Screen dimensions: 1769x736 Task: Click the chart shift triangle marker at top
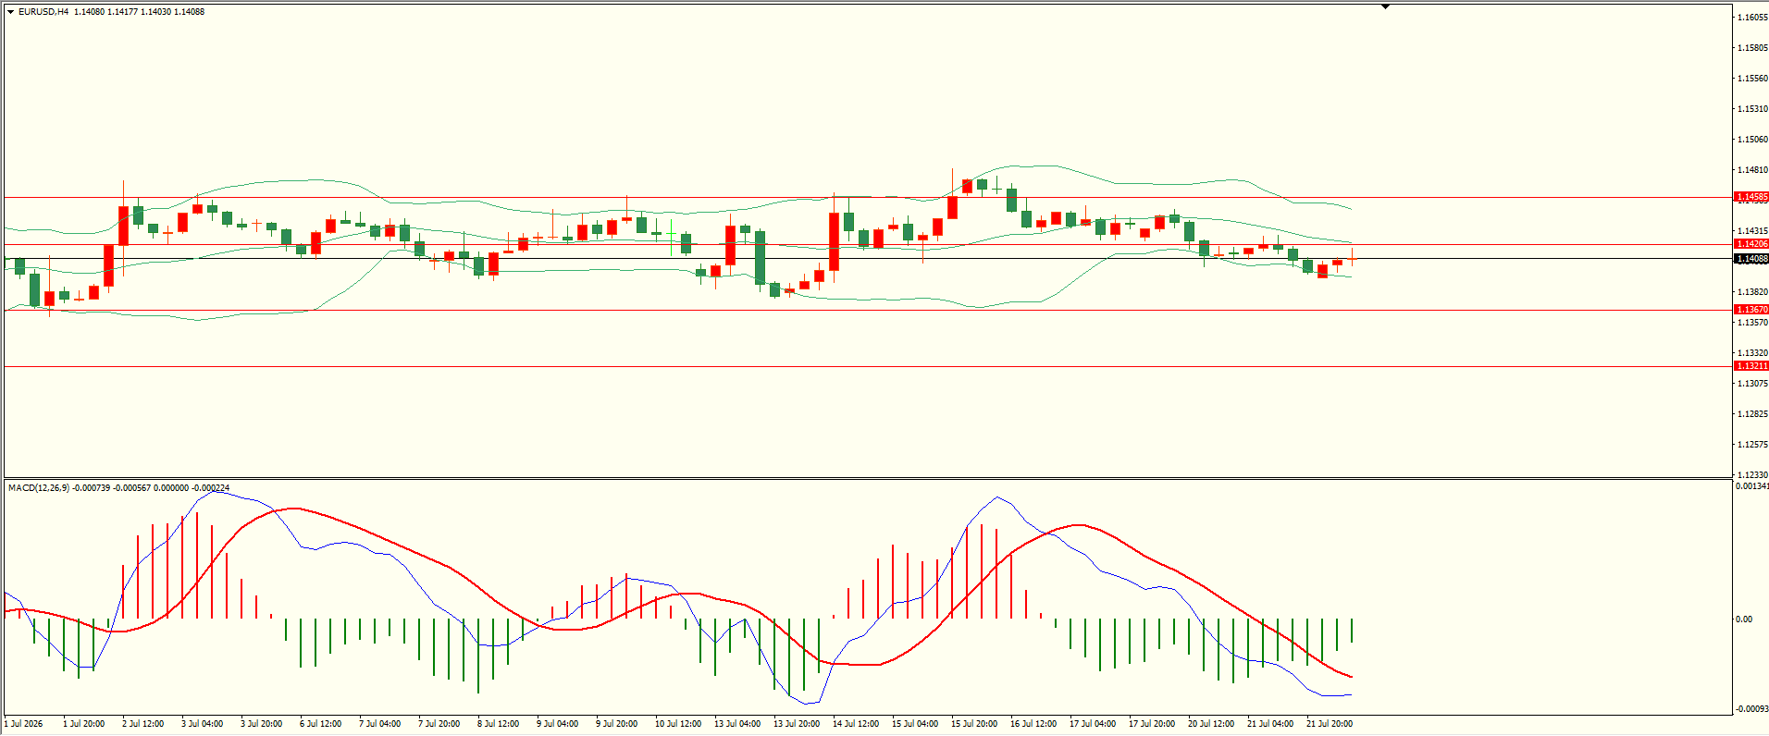pos(1385,7)
